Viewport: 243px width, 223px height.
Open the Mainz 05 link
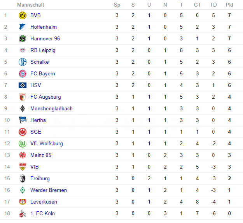coord(41,155)
